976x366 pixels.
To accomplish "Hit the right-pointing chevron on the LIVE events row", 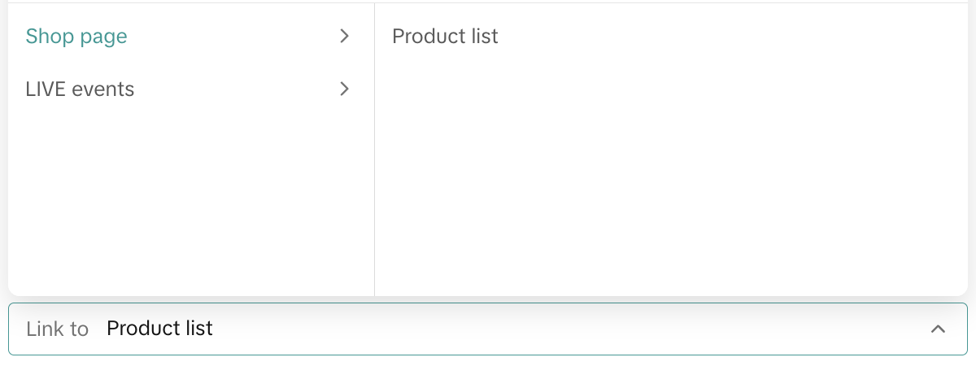I will [x=345, y=89].
